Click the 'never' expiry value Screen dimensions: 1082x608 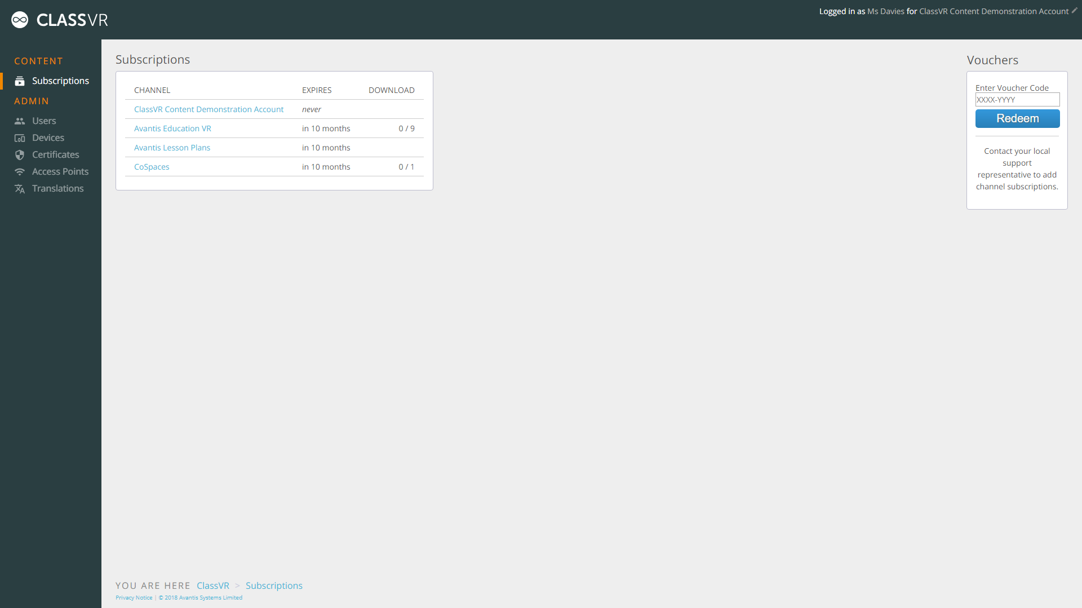312,109
